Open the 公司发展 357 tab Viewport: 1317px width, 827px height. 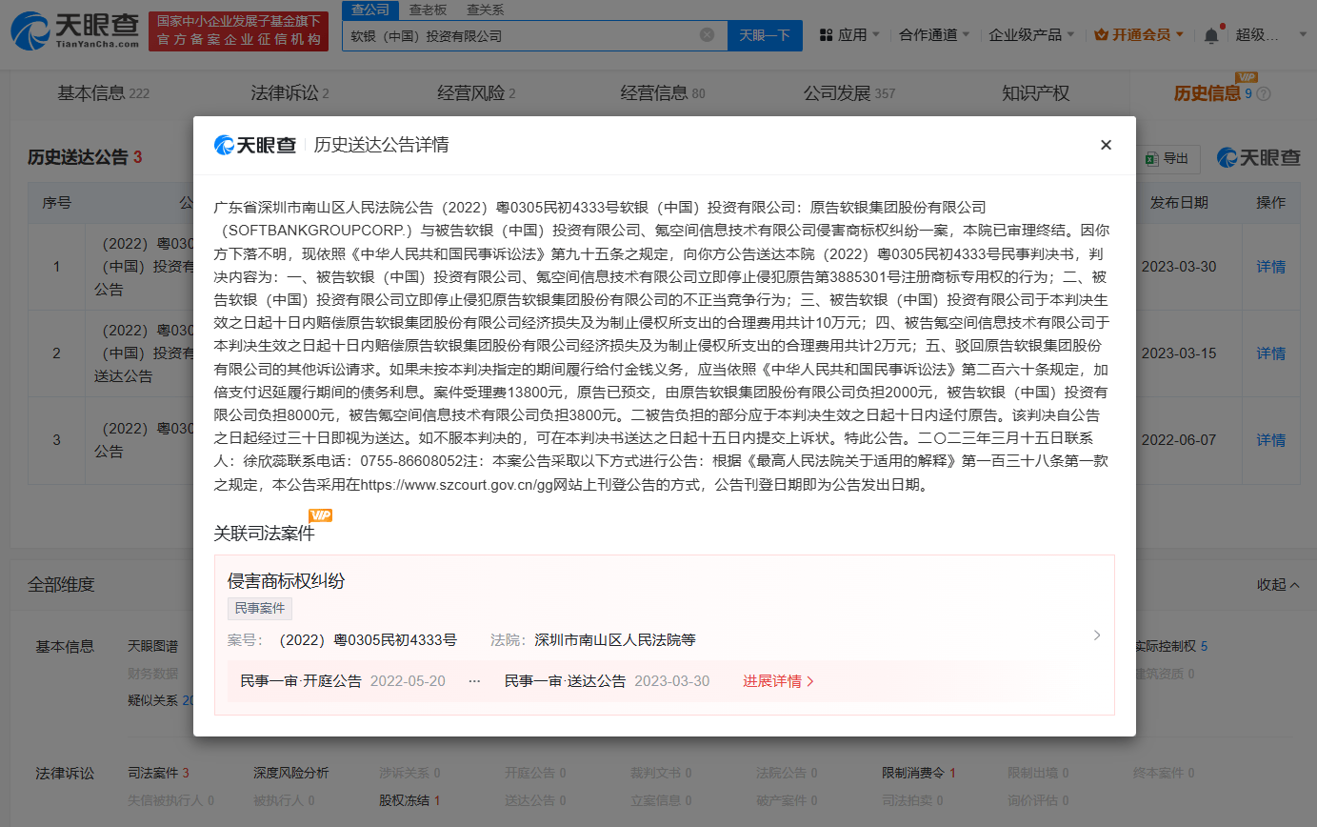tap(849, 93)
